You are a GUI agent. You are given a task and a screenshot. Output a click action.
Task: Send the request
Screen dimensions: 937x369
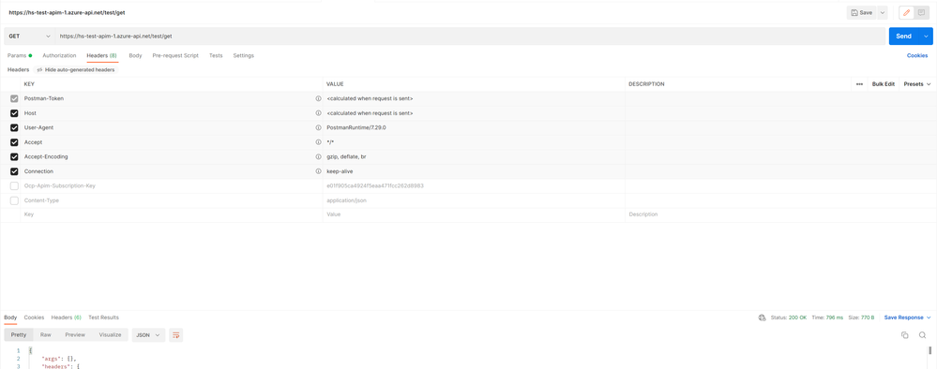click(904, 36)
